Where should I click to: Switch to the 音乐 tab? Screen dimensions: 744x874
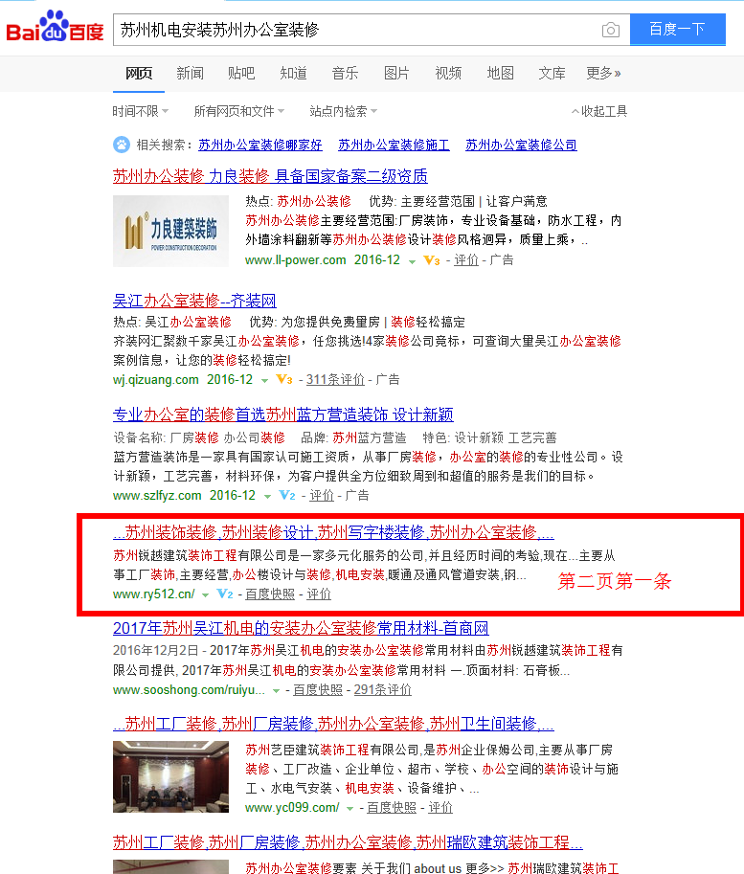click(345, 73)
